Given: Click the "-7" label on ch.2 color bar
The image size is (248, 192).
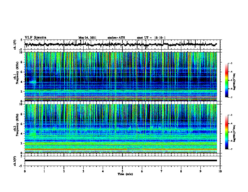Looking at the screenshot, I should (231, 149).
